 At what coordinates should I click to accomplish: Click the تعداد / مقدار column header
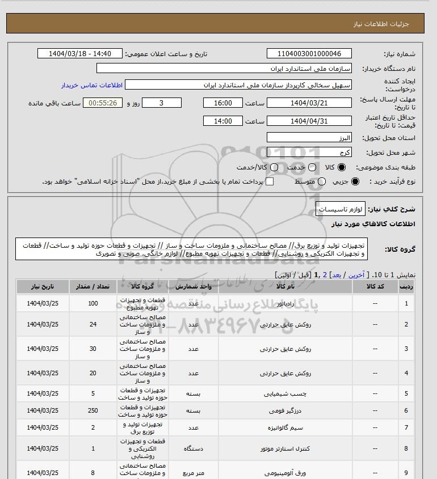pyautogui.click(x=93, y=286)
